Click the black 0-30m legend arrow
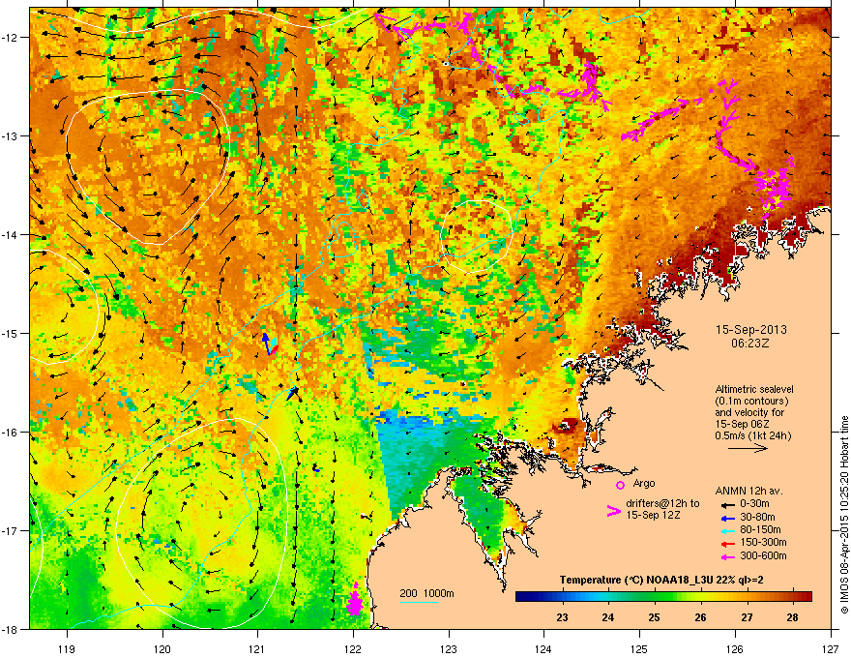 point(727,504)
